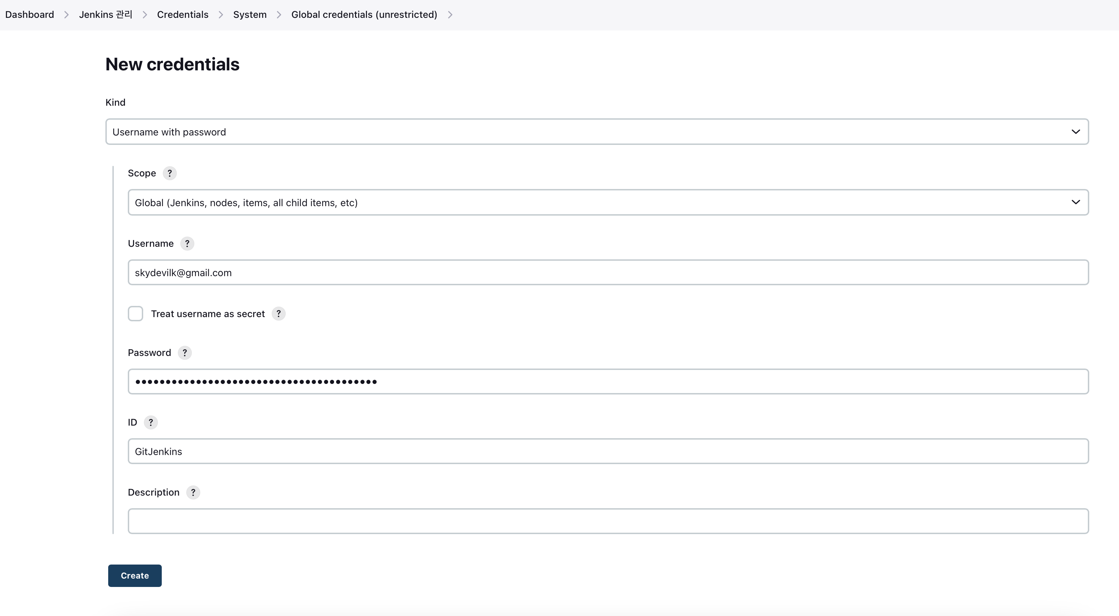This screenshot has width=1119, height=616.
Task: Open Credentials breadcrumb link
Action: click(x=182, y=15)
